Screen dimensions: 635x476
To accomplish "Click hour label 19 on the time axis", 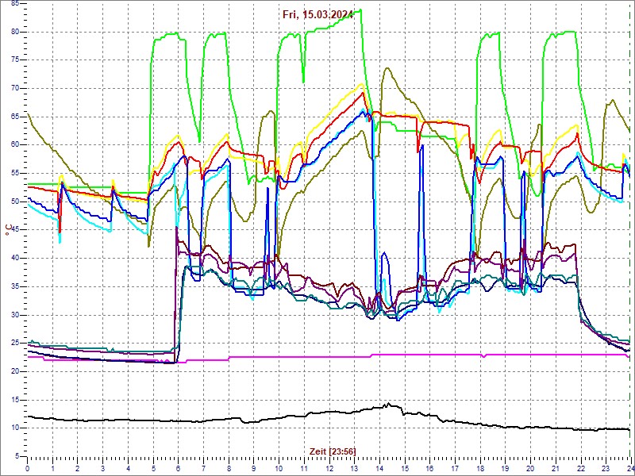I will point(505,468).
